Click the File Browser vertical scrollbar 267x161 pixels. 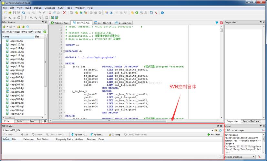pyautogui.click(x=46, y=62)
